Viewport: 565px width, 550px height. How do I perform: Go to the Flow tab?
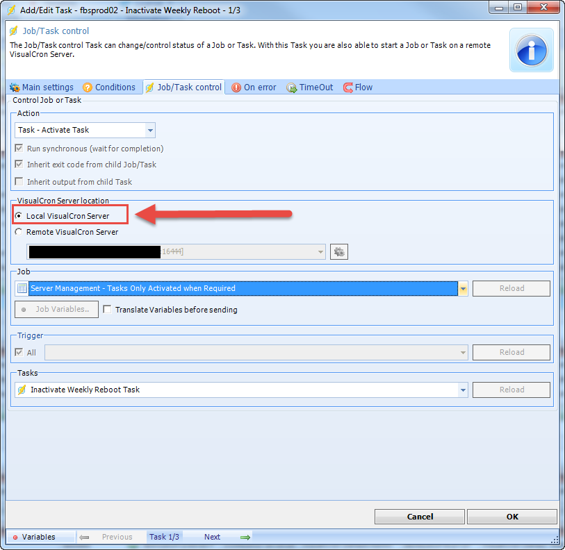(358, 87)
